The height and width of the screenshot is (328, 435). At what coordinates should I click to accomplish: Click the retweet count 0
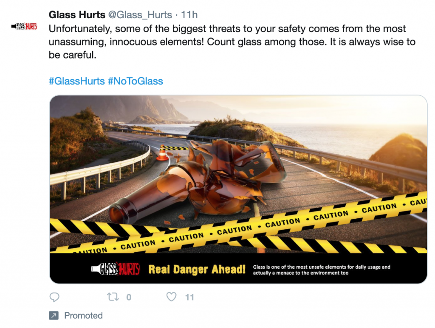[x=129, y=297]
